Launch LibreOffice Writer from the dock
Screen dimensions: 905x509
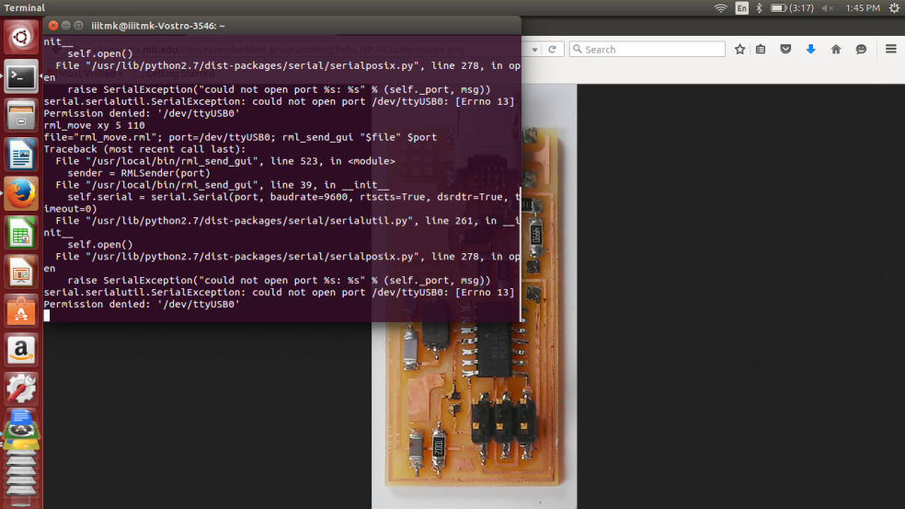coord(21,155)
